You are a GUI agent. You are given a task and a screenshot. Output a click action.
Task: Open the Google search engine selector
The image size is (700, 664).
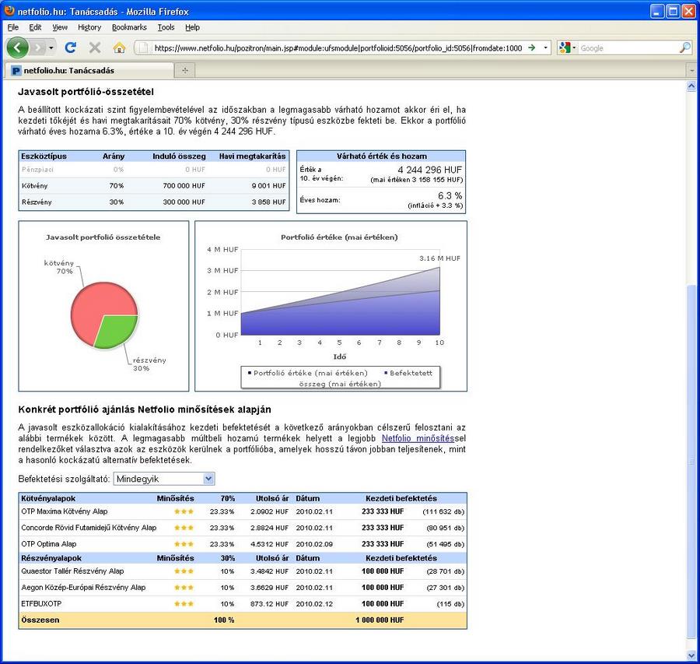click(x=568, y=47)
